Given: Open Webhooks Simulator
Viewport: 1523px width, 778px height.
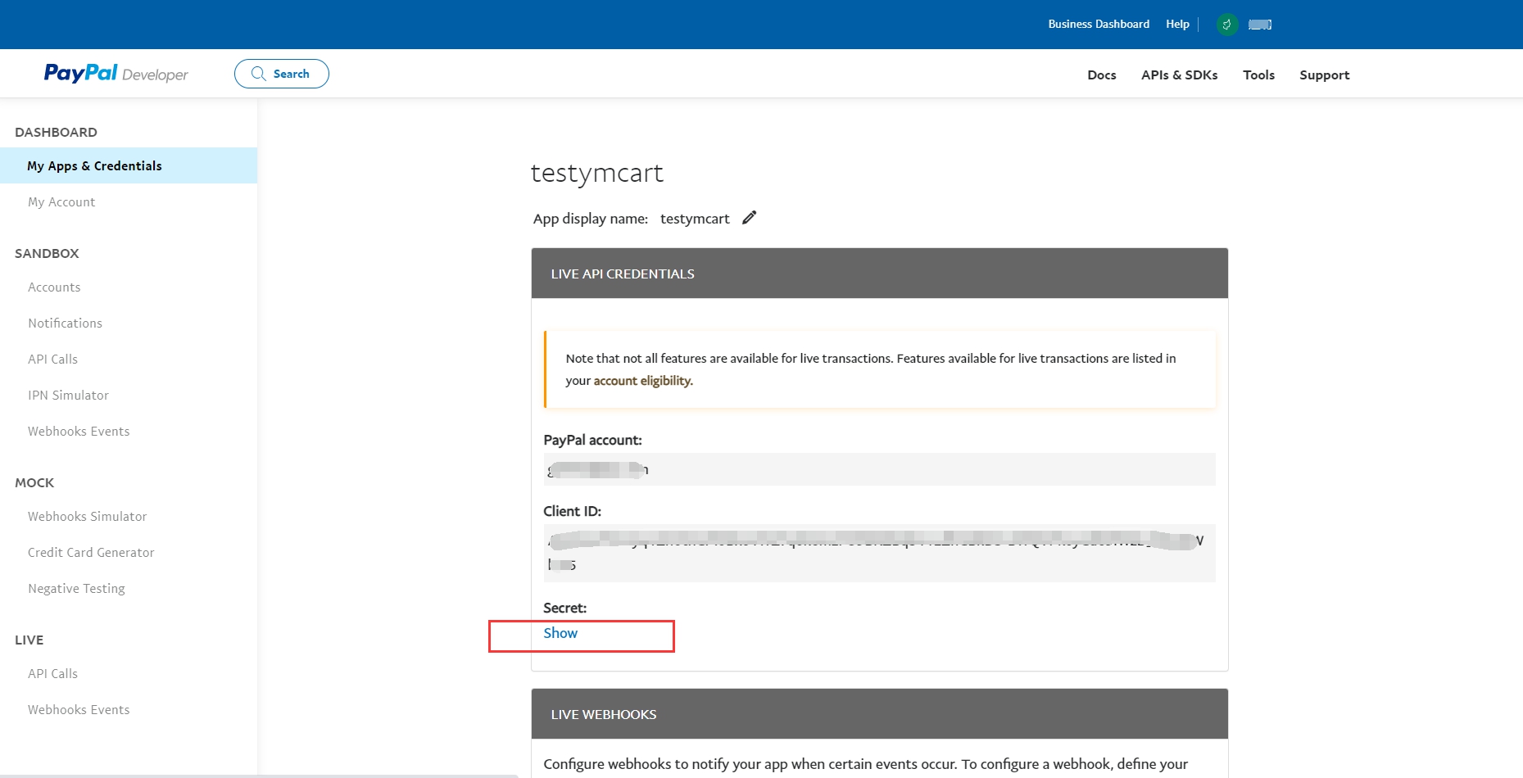Looking at the screenshot, I should click(87, 517).
